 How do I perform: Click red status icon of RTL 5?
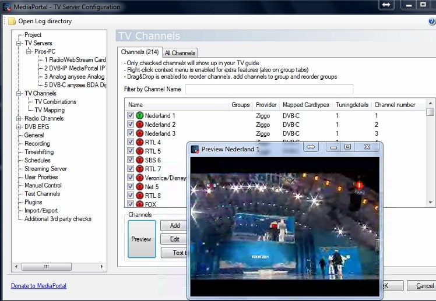[139, 151]
